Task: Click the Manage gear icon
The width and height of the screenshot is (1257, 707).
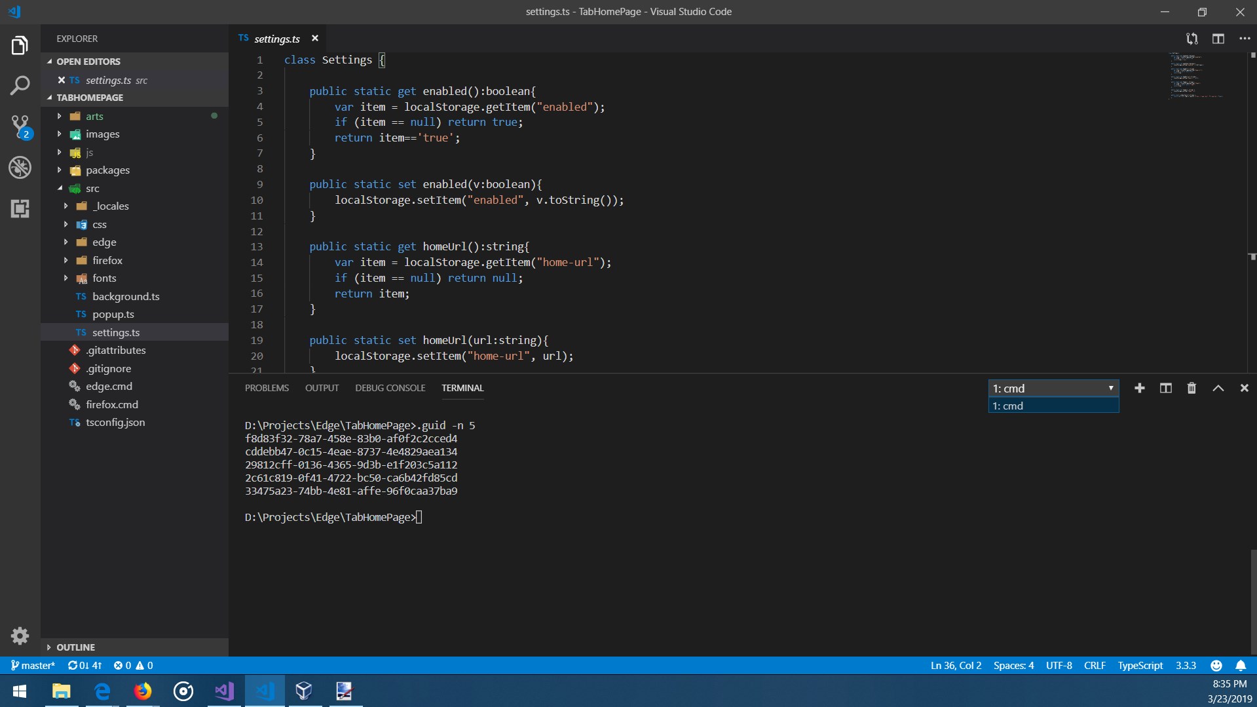Action: [20, 635]
